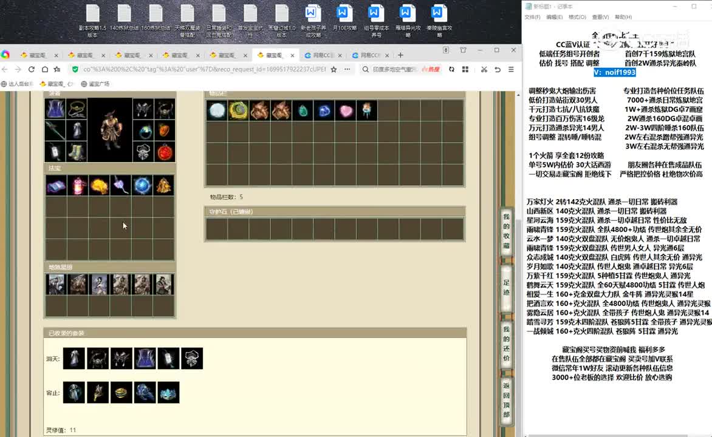
Task: Select the boots equipment icon
Action: click(77, 152)
